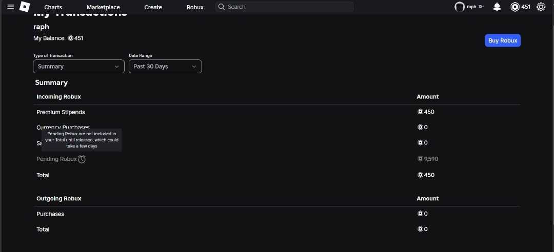The width and height of the screenshot is (554, 252).
Task: Open the Robux nav item
Action: pos(195,7)
